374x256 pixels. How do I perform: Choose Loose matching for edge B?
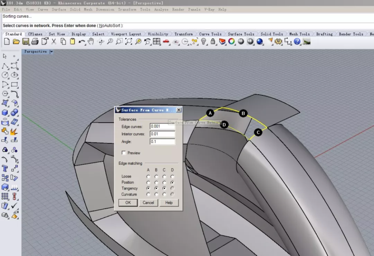[x=156, y=177]
